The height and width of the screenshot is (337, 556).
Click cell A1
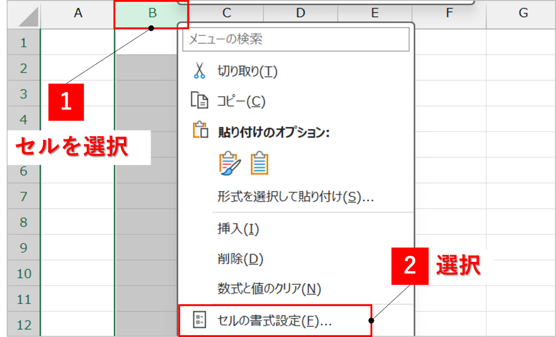point(78,43)
